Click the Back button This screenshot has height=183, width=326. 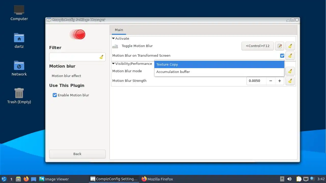[77, 154]
